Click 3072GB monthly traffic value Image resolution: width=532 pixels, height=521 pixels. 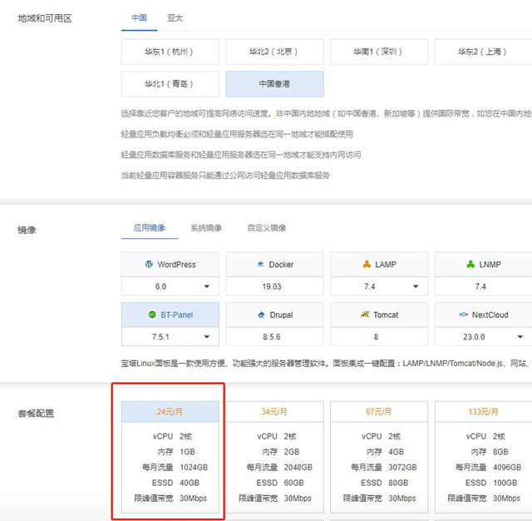coord(402,468)
